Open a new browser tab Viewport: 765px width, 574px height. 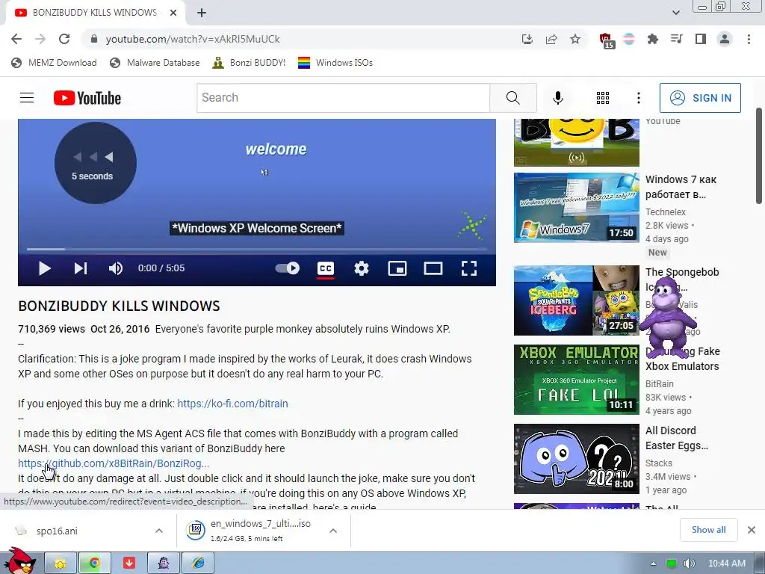202,13
